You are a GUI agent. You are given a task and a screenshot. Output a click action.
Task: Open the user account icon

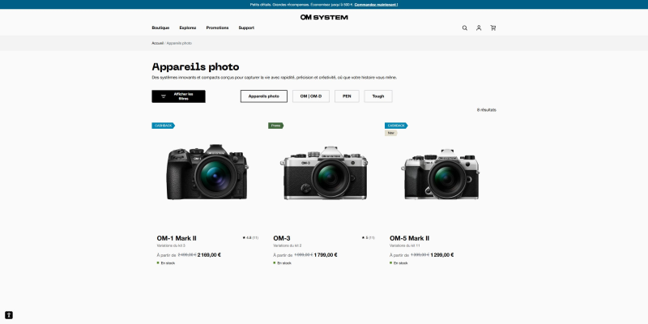pyautogui.click(x=479, y=28)
